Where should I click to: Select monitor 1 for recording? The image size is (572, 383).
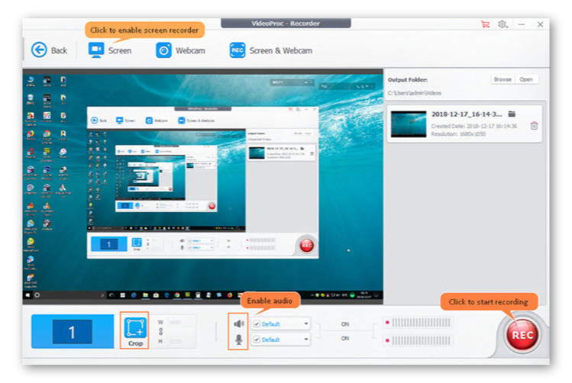[x=73, y=332]
